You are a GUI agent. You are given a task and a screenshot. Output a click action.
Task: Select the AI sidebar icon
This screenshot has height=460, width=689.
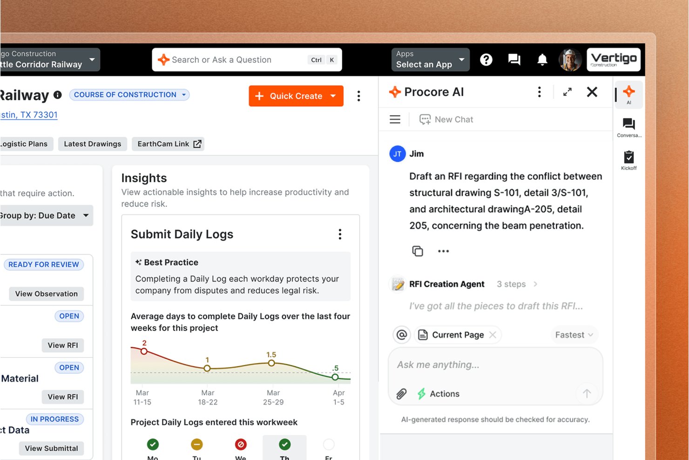click(629, 95)
